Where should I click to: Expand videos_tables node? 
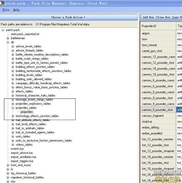click(13, 144)
